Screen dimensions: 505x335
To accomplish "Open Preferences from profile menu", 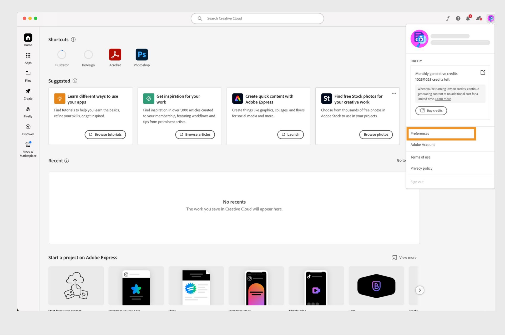I will (441, 134).
